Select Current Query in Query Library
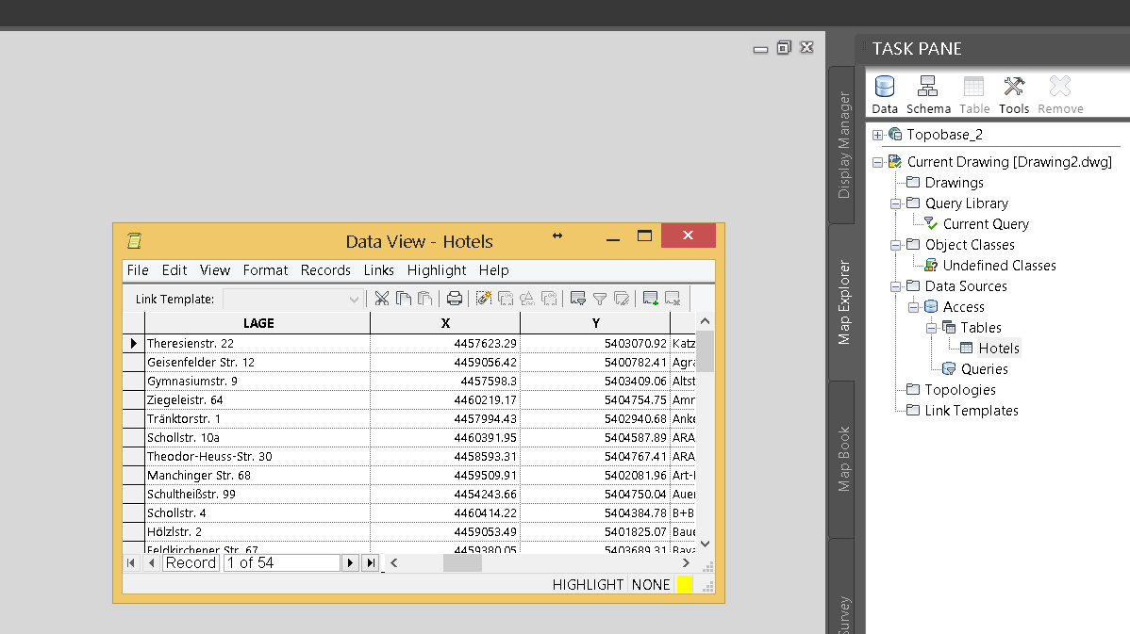The height and width of the screenshot is (634, 1130). click(x=986, y=224)
